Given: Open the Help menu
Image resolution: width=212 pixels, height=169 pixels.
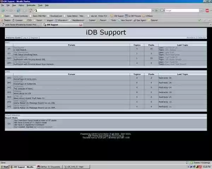Looking at the screenshot, I should point(47,5).
